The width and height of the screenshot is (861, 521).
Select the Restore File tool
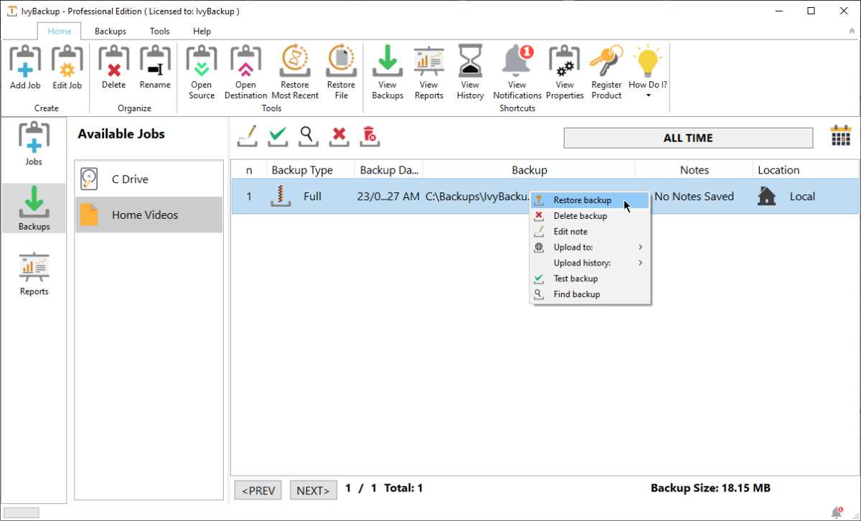point(341,68)
